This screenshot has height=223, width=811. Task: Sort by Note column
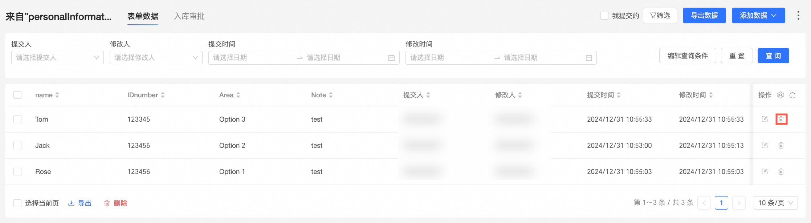(331, 95)
